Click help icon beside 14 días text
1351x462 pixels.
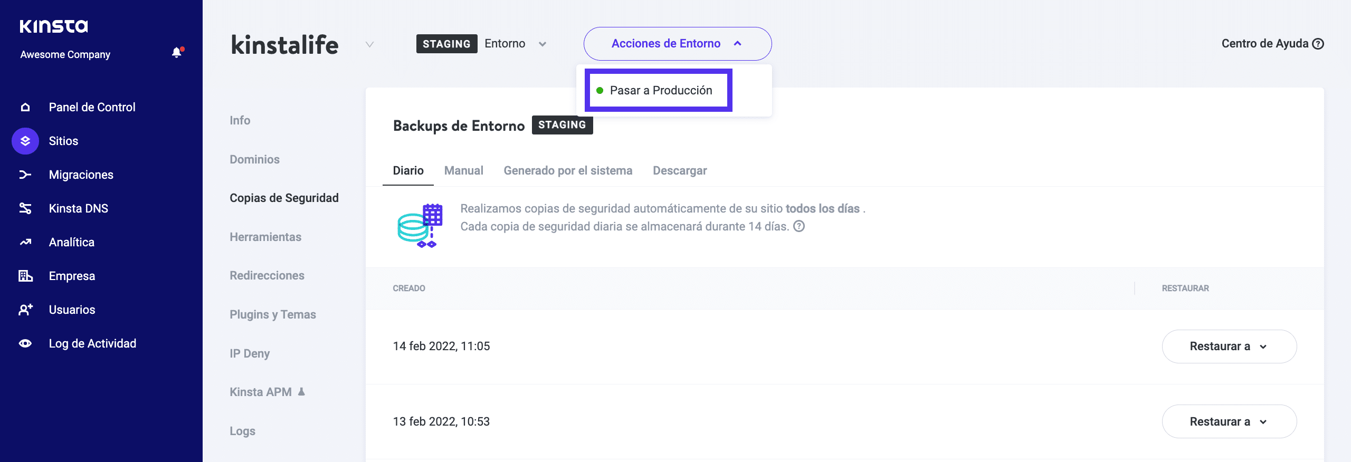800,226
